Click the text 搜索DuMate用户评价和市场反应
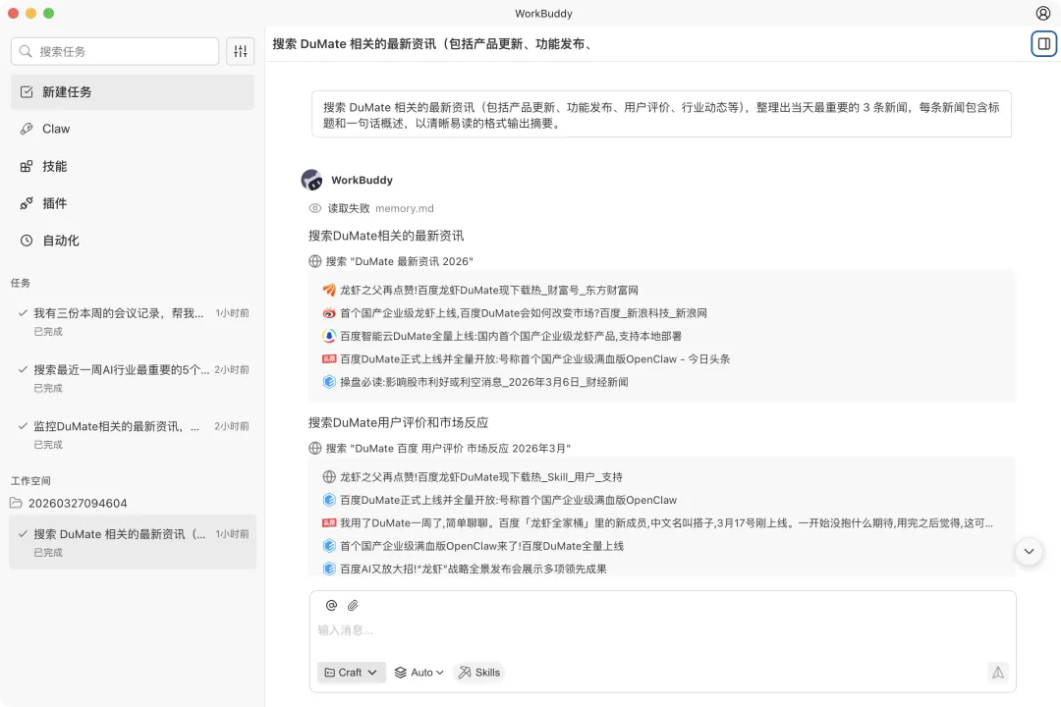This screenshot has height=707, width=1061. [399, 423]
